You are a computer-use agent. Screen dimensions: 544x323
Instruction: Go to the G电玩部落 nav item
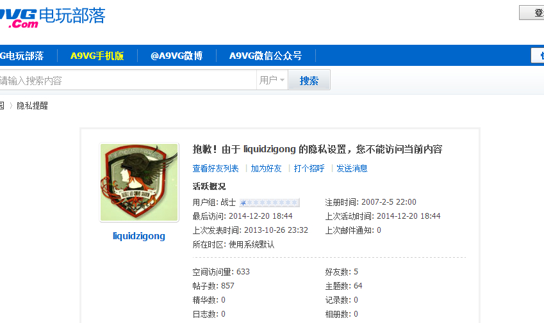pos(22,56)
